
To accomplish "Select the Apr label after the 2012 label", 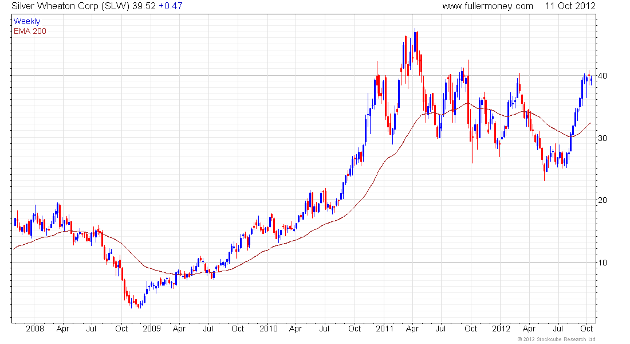I will 529,329.
